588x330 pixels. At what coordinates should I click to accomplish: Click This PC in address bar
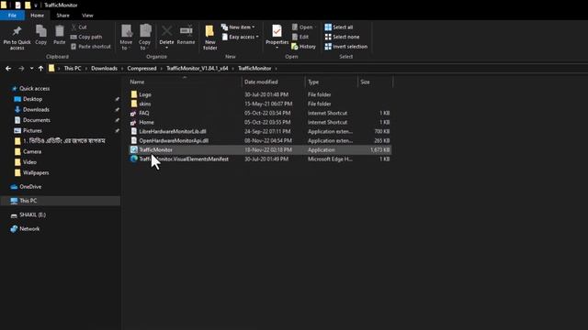coord(73,69)
